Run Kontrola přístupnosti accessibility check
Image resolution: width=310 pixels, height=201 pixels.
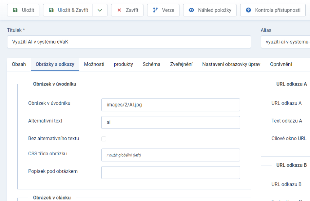click(273, 10)
